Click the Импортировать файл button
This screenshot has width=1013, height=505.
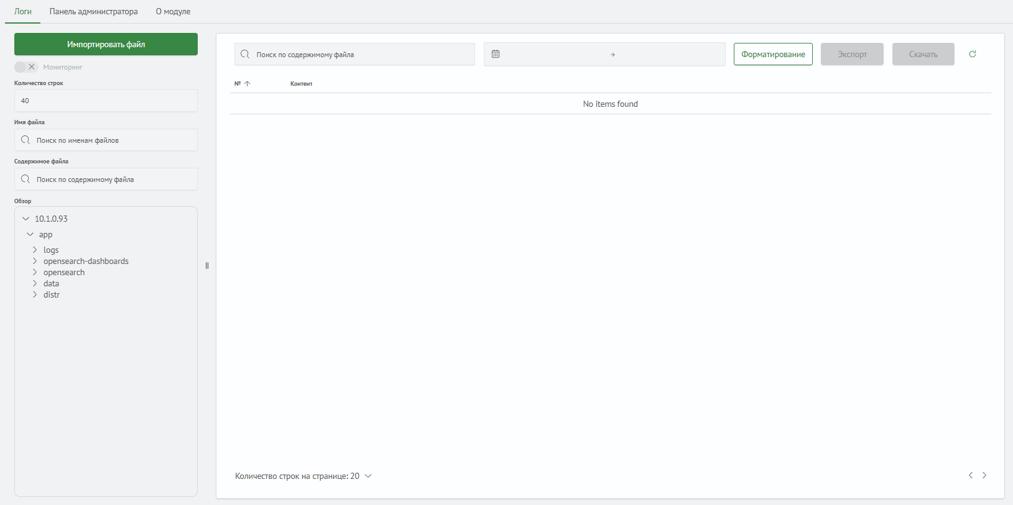(106, 44)
